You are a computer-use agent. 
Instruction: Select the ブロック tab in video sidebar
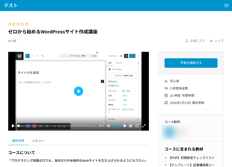coord(119,63)
